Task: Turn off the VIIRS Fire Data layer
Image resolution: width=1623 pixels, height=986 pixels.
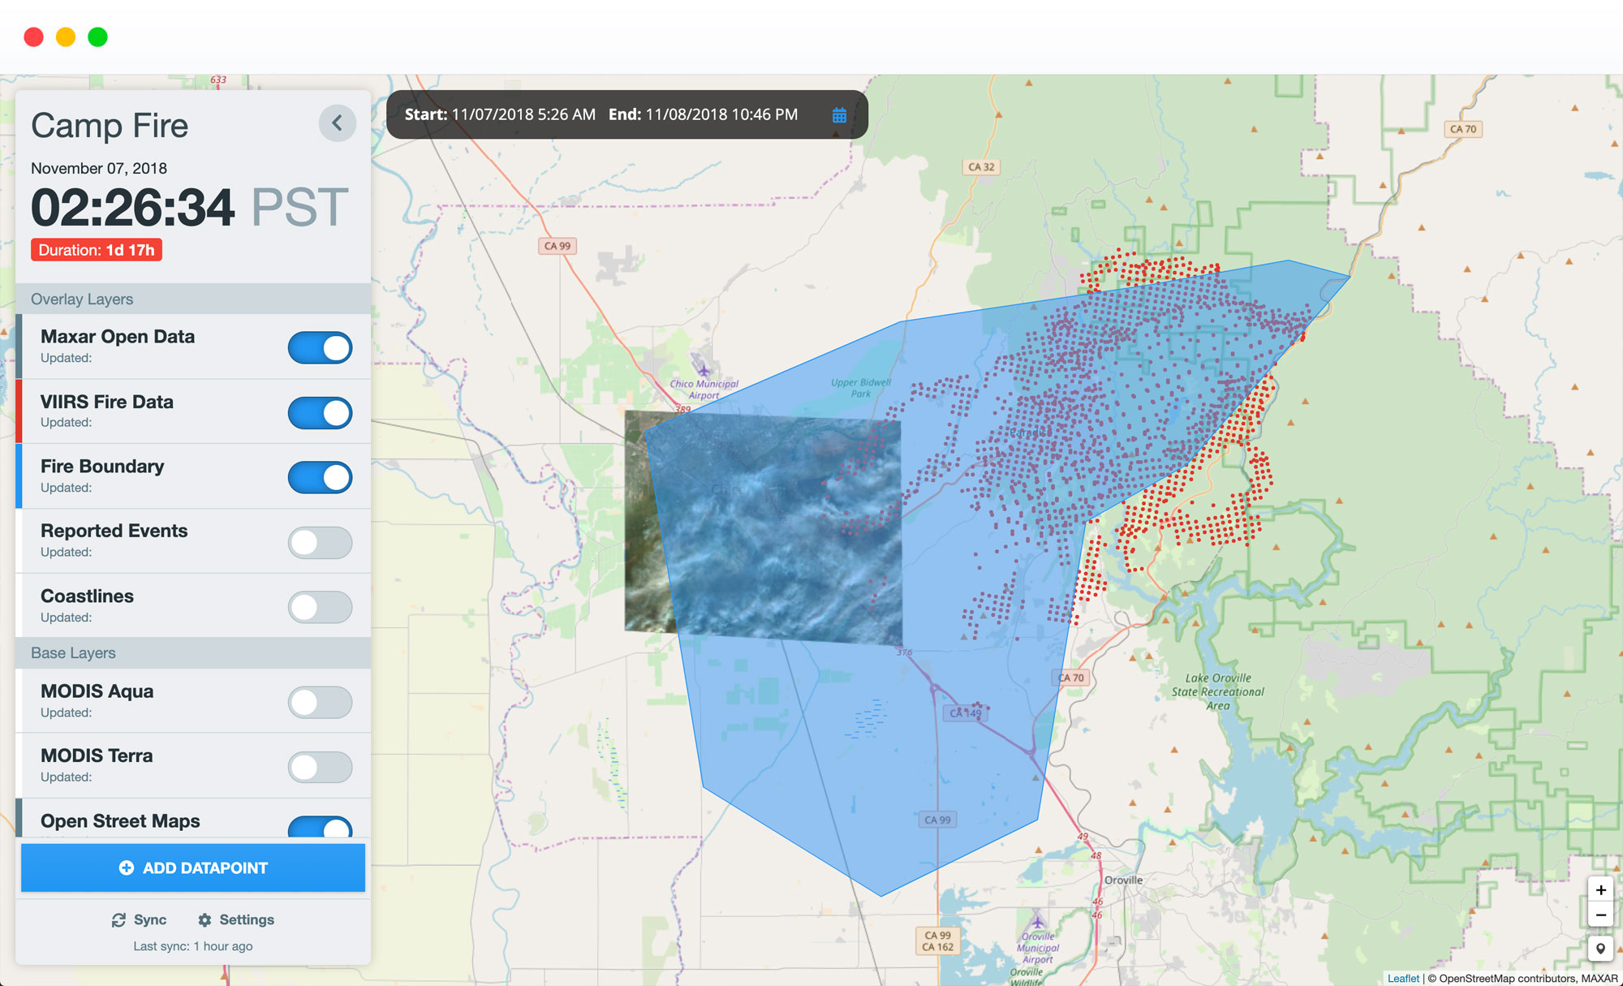Action: pos(320,412)
